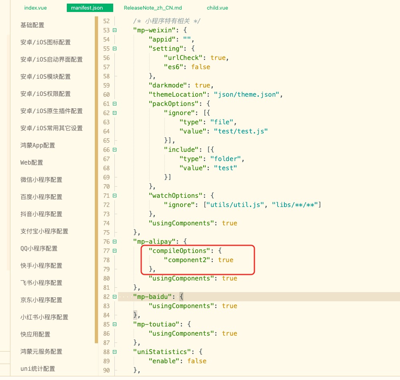
Task: Fold the include array on line 66
Action: pyautogui.click(x=115, y=150)
